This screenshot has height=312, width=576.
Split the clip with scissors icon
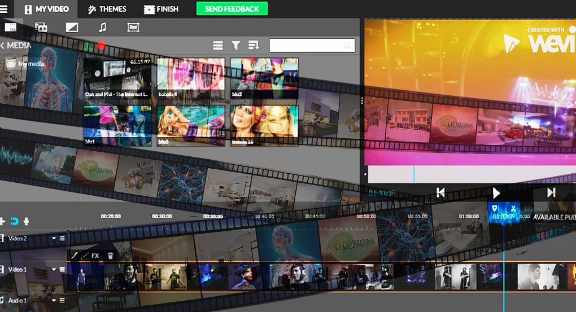point(513,208)
